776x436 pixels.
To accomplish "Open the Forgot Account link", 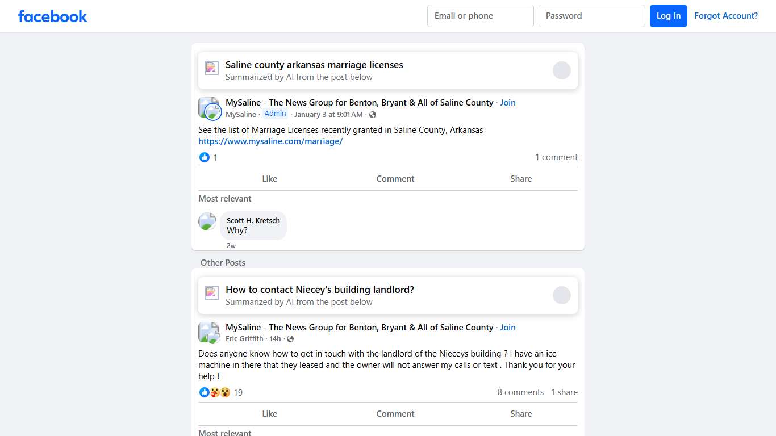I will click(726, 16).
